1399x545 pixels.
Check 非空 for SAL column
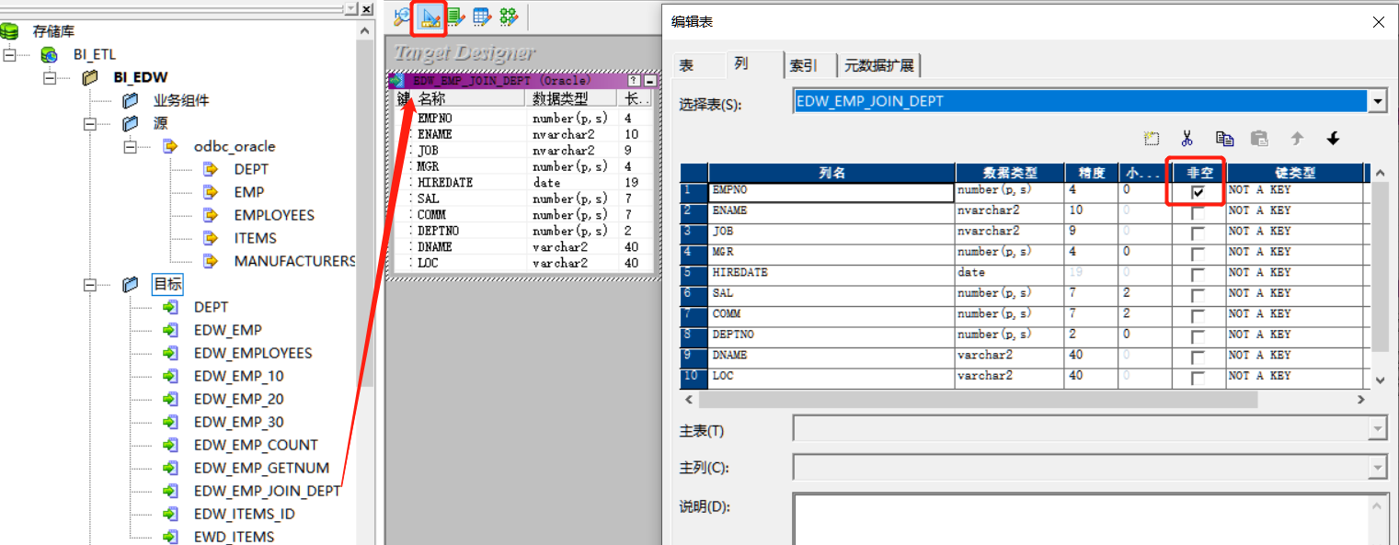pyautogui.click(x=1198, y=295)
